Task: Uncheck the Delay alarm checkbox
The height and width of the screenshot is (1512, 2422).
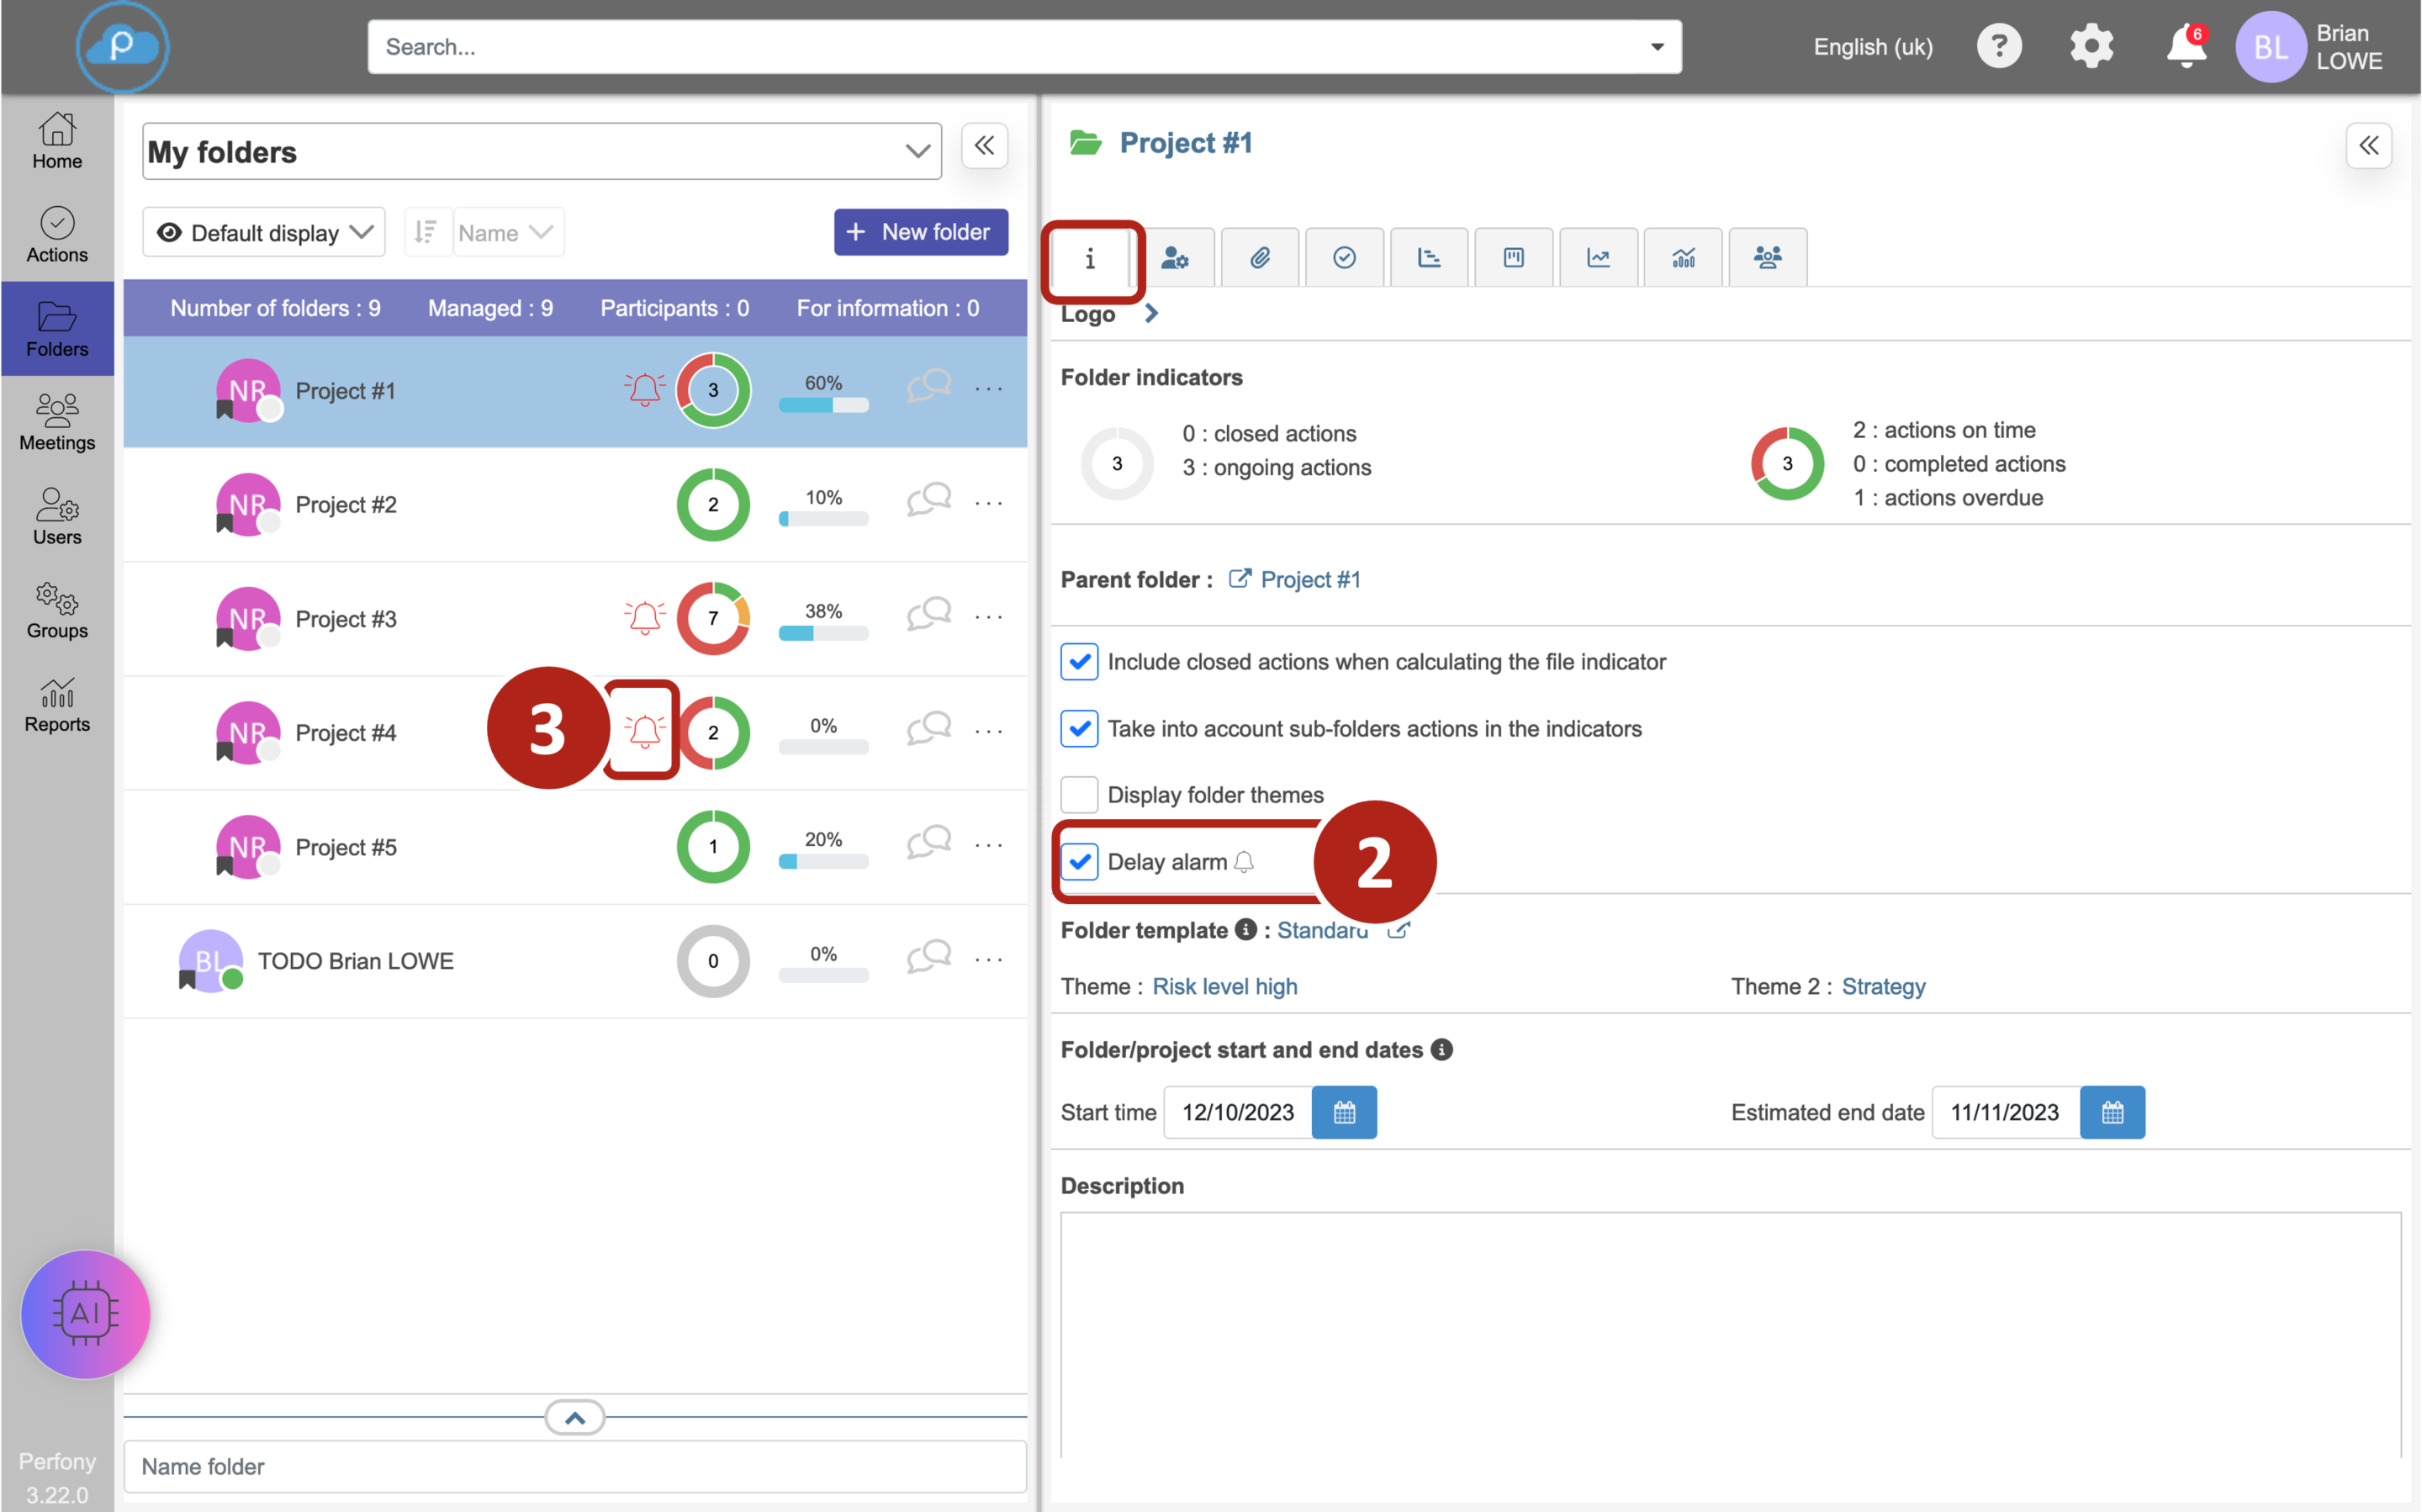Action: click(x=1079, y=861)
